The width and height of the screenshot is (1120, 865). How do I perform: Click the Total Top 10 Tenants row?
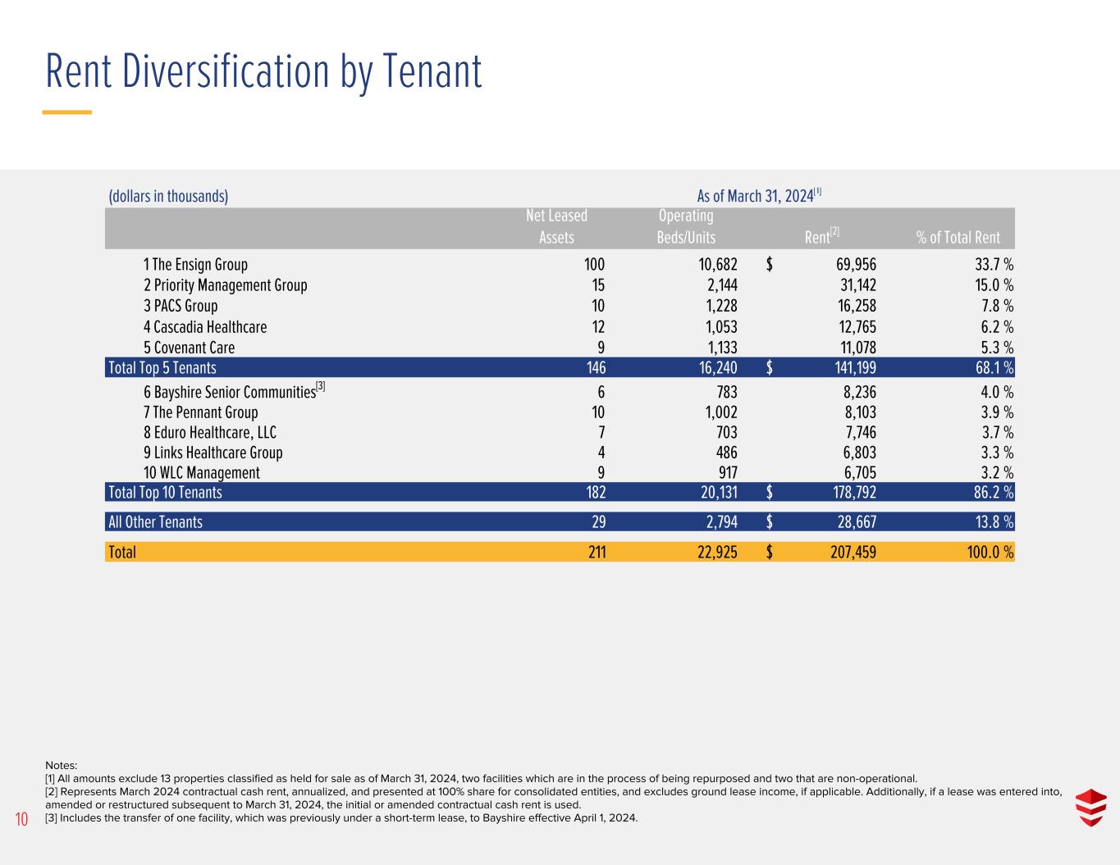pos(560,492)
